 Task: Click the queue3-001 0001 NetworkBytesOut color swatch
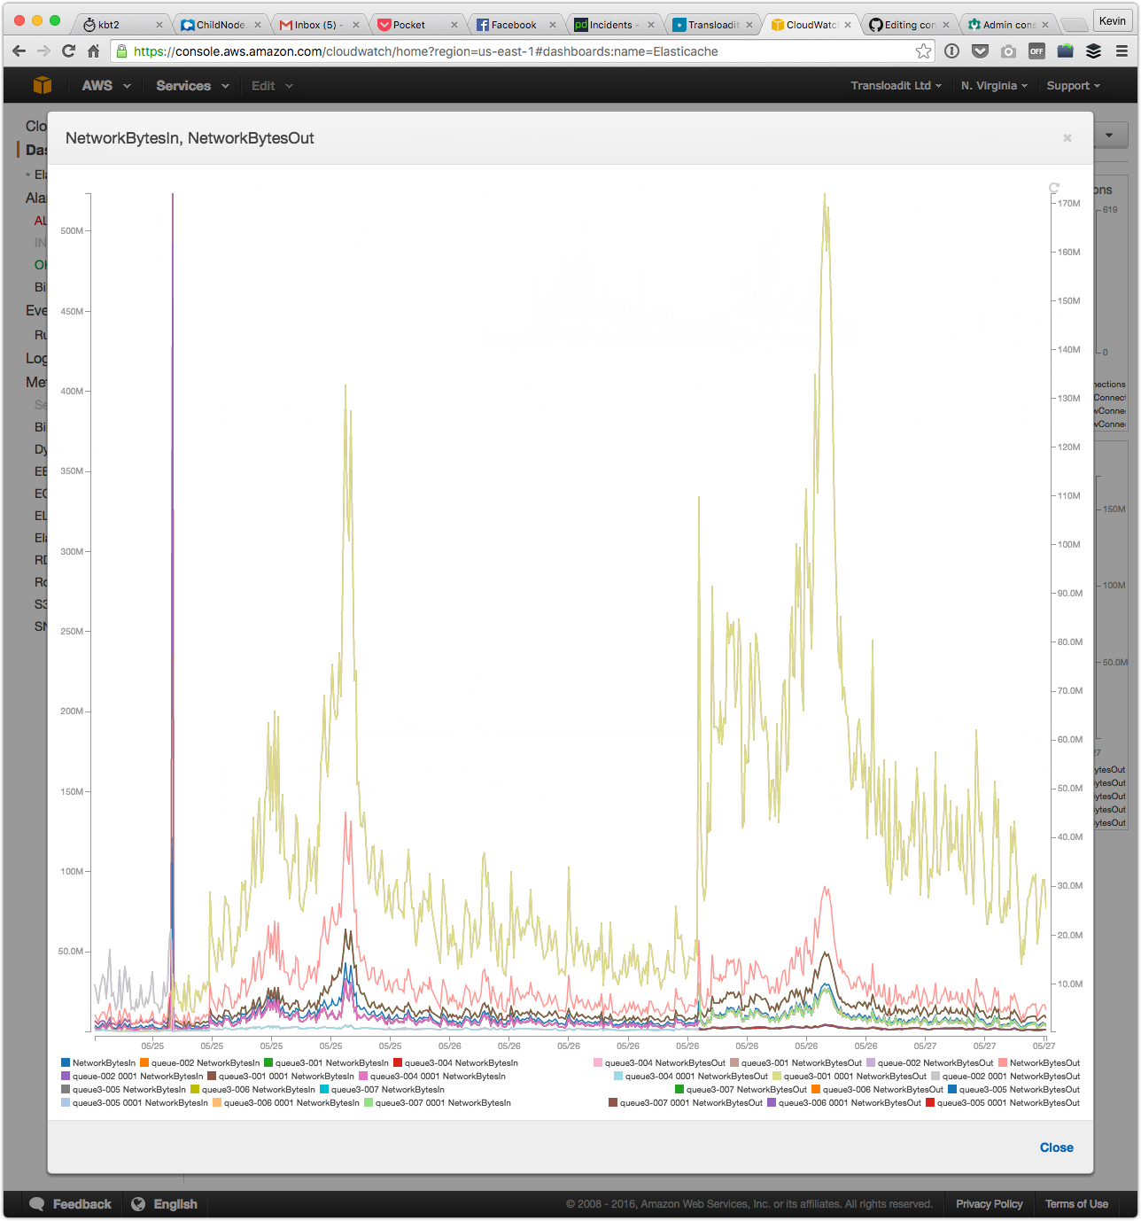(x=777, y=1077)
